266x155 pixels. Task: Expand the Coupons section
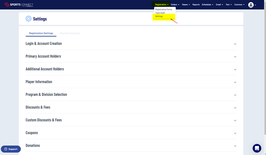click(235, 133)
